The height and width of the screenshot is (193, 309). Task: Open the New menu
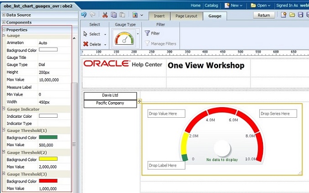click(x=234, y=5)
